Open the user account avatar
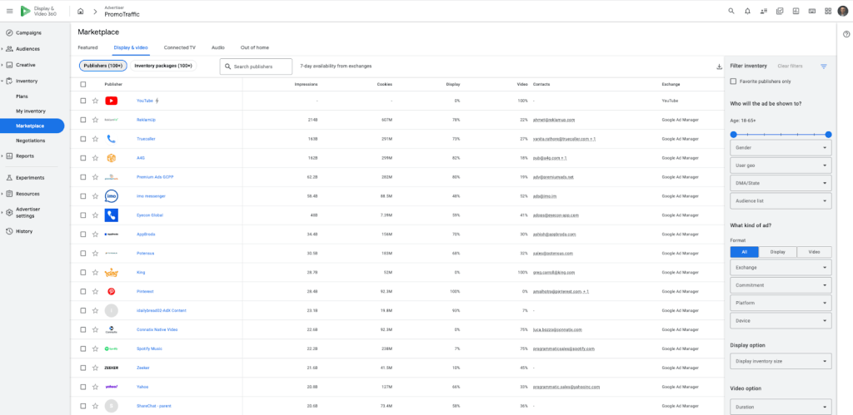 [x=843, y=11]
